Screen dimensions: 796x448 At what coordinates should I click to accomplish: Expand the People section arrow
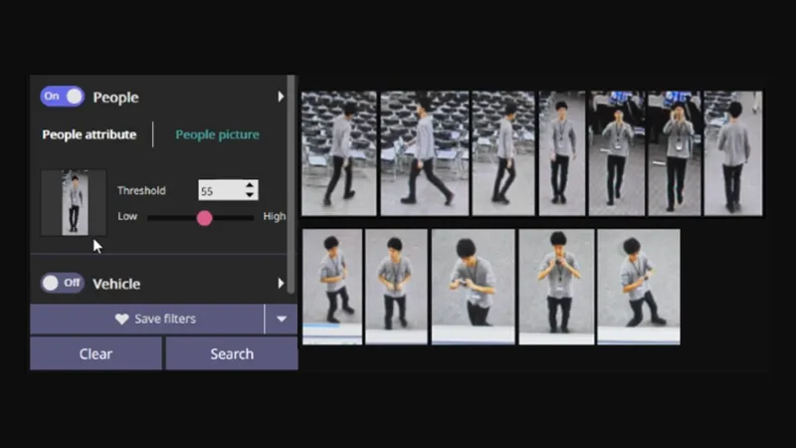[281, 97]
